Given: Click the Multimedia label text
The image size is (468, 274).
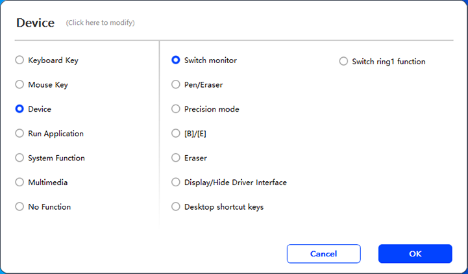Looking at the screenshot, I should (x=48, y=182).
